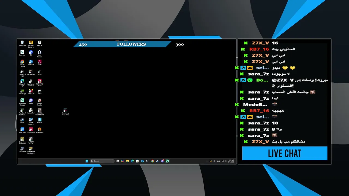Open the Windows Start menu
Image resolution: width=349 pixels, height=196 pixels.
pos(87,161)
